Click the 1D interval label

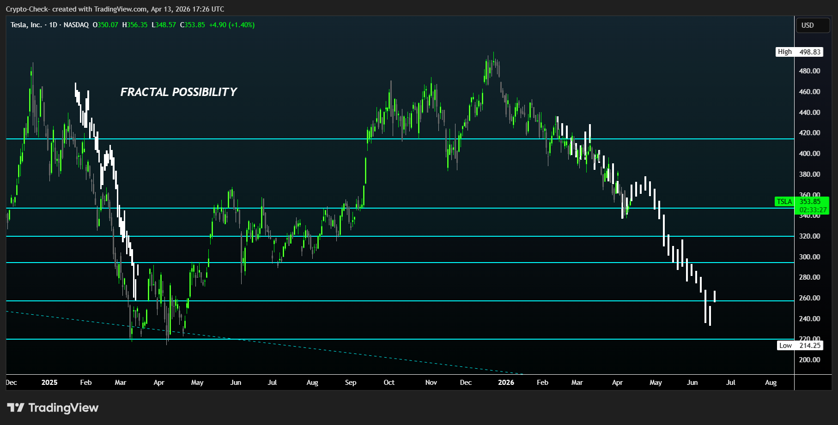53,25
